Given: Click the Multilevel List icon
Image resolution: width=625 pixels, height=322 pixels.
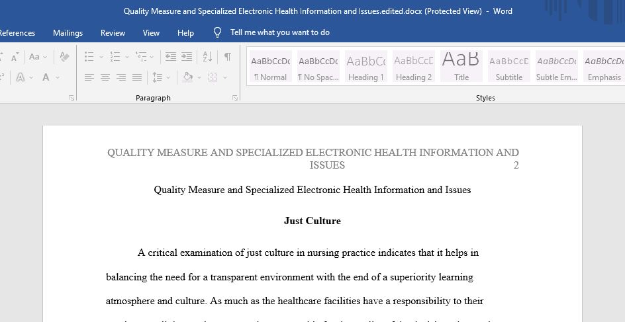Looking at the screenshot, I should (x=140, y=57).
